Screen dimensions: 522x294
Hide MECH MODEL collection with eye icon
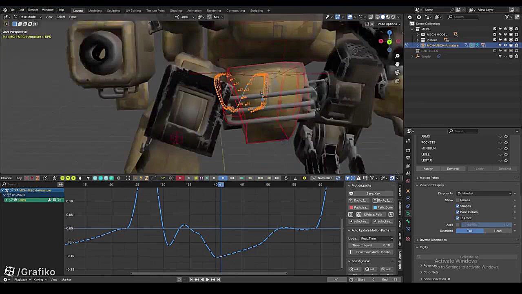(505, 35)
